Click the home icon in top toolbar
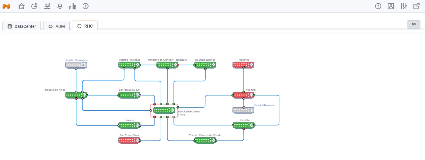This screenshot has width=425, height=160. click(22, 6)
